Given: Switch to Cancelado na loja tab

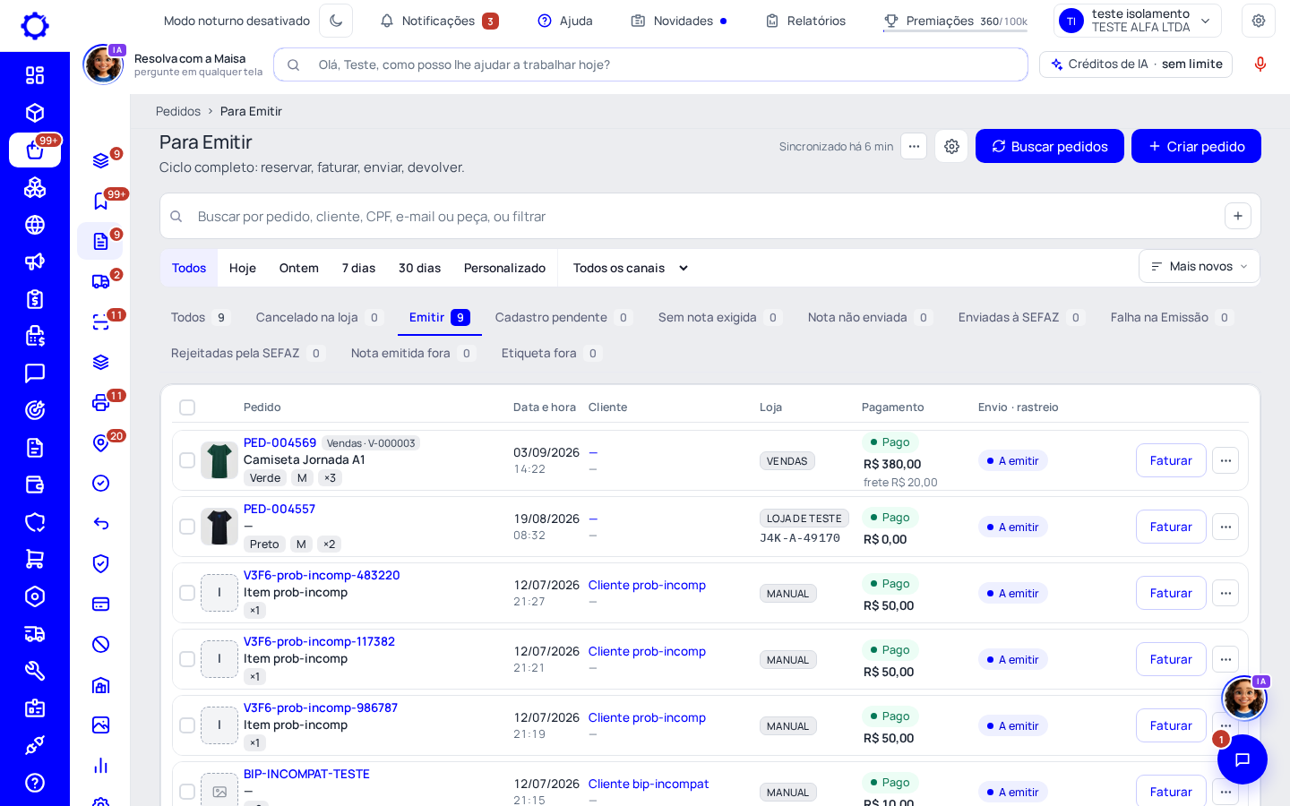Looking at the screenshot, I should point(319,317).
